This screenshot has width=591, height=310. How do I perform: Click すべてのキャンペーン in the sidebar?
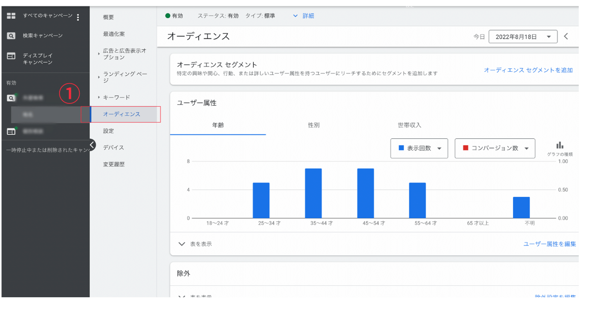click(x=47, y=16)
